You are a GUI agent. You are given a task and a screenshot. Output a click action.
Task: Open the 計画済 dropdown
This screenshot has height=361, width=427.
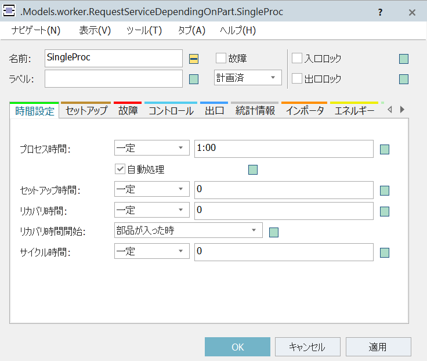coord(248,78)
